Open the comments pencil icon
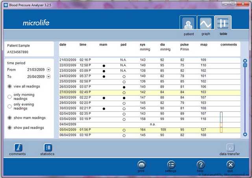Viewport: 252px width, 178px height. pyautogui.click(x=19, y=147)
